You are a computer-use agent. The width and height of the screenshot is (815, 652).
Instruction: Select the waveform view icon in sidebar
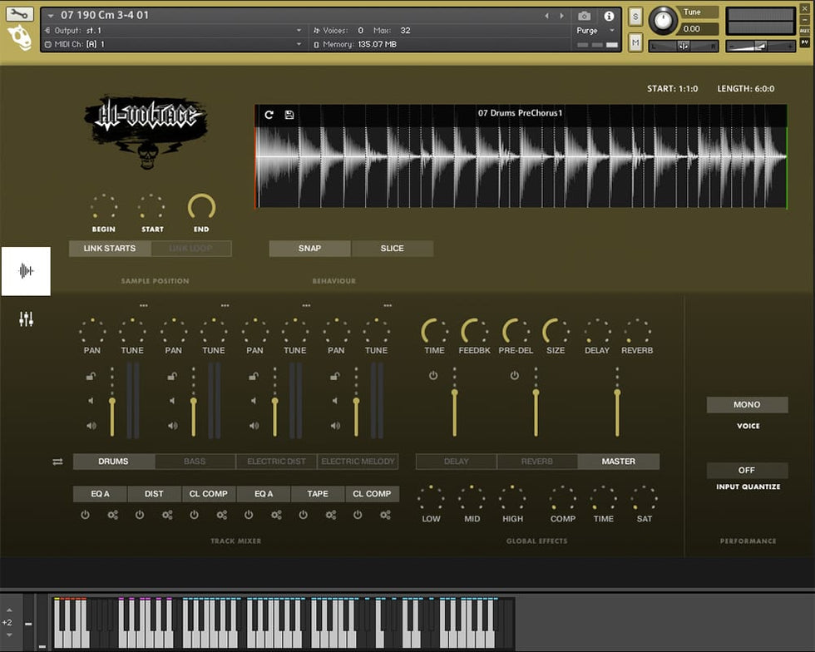tap(26, 271)
